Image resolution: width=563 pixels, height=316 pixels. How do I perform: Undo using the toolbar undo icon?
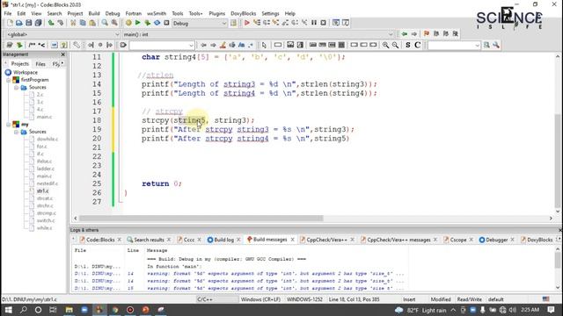click(x=51, y=23)
